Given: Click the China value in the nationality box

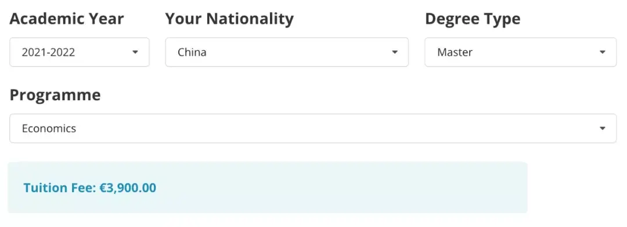Looking at the screenshot, I should [x=192, y=52].
